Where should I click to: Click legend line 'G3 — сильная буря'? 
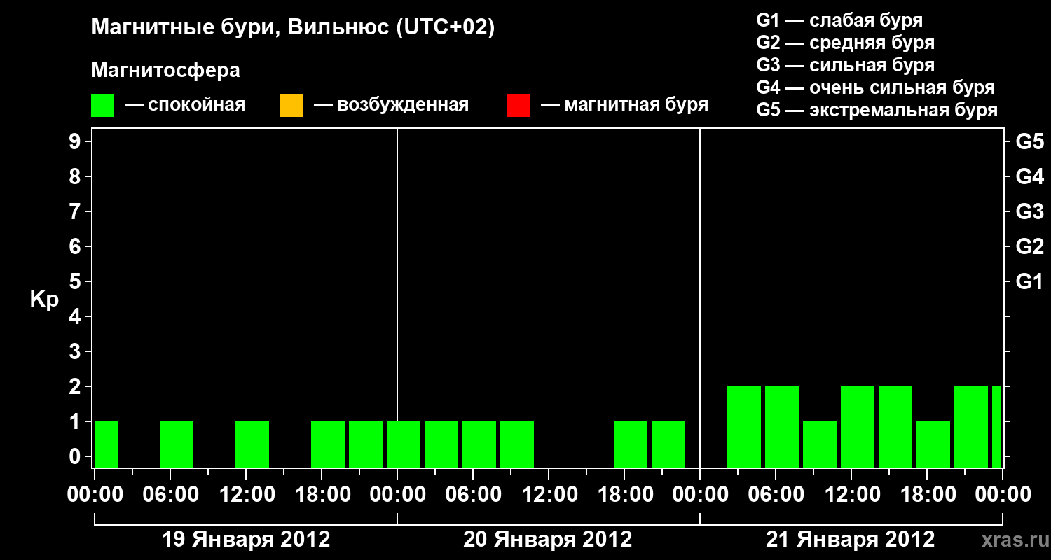coord(846,65)
